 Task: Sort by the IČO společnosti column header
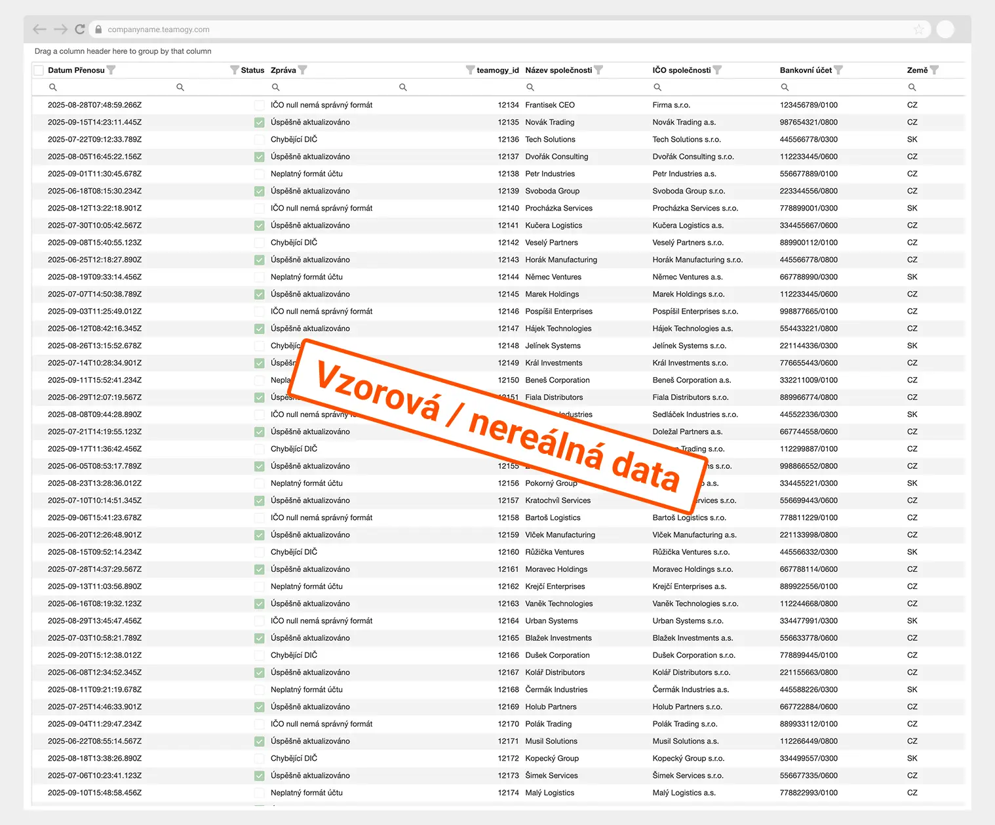681,70
